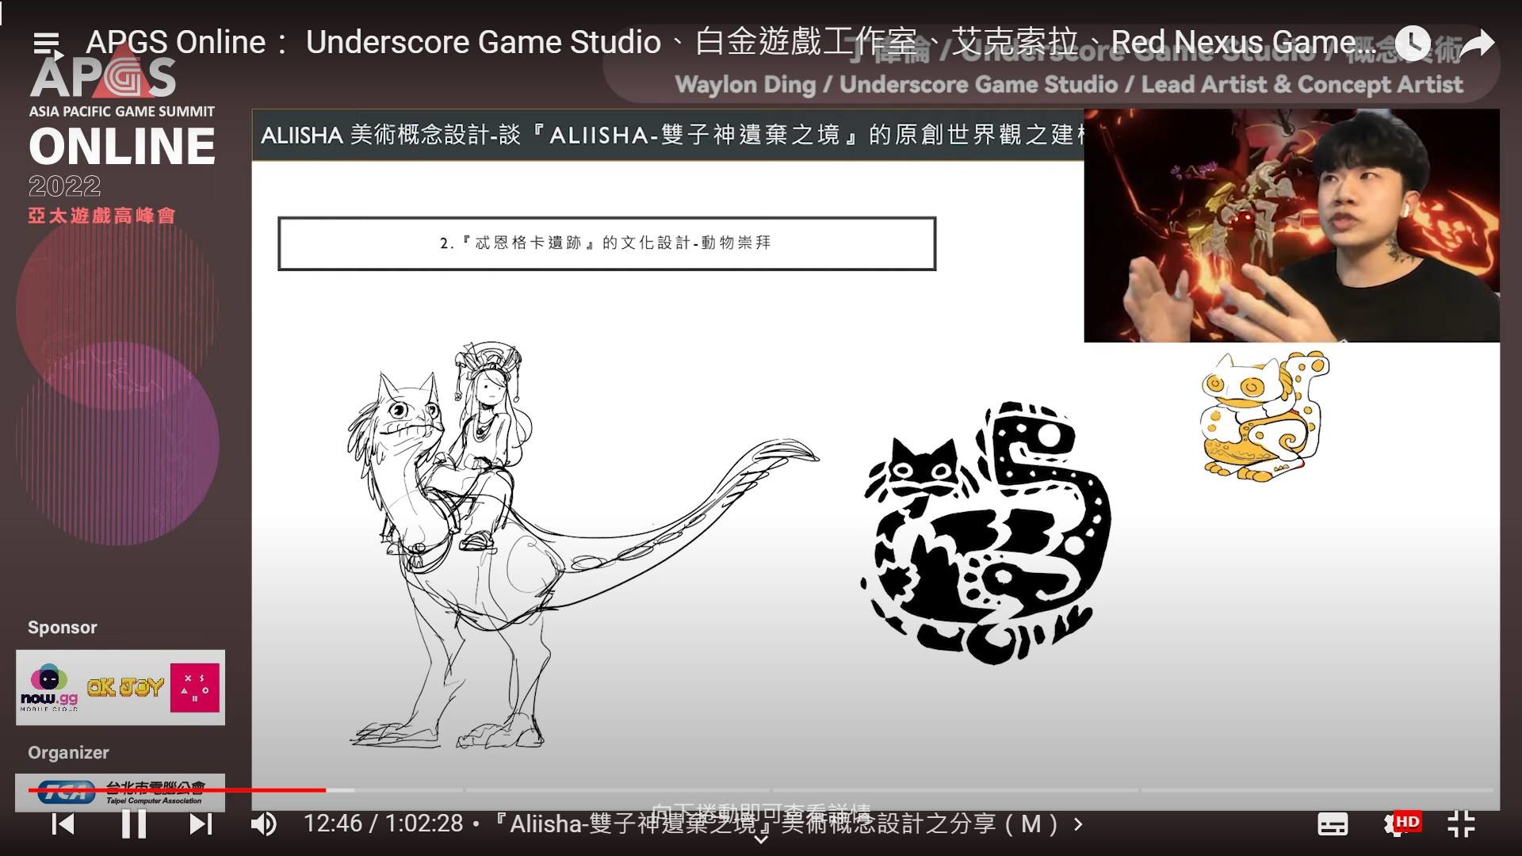Click the ALIISHA 美術概念設計 slide title
Viewport: 1522px width, 856px height.
(x=671, y=136)
